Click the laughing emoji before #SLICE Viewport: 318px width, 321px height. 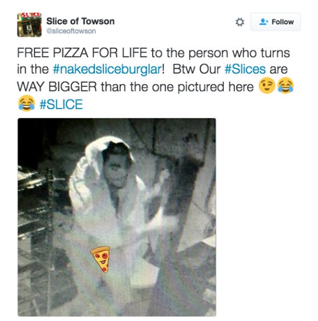point(26,103)
